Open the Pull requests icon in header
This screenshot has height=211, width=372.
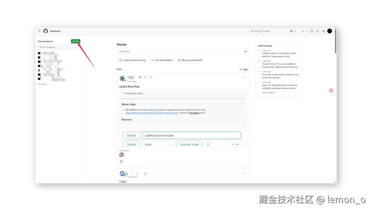tap(318, 31)
